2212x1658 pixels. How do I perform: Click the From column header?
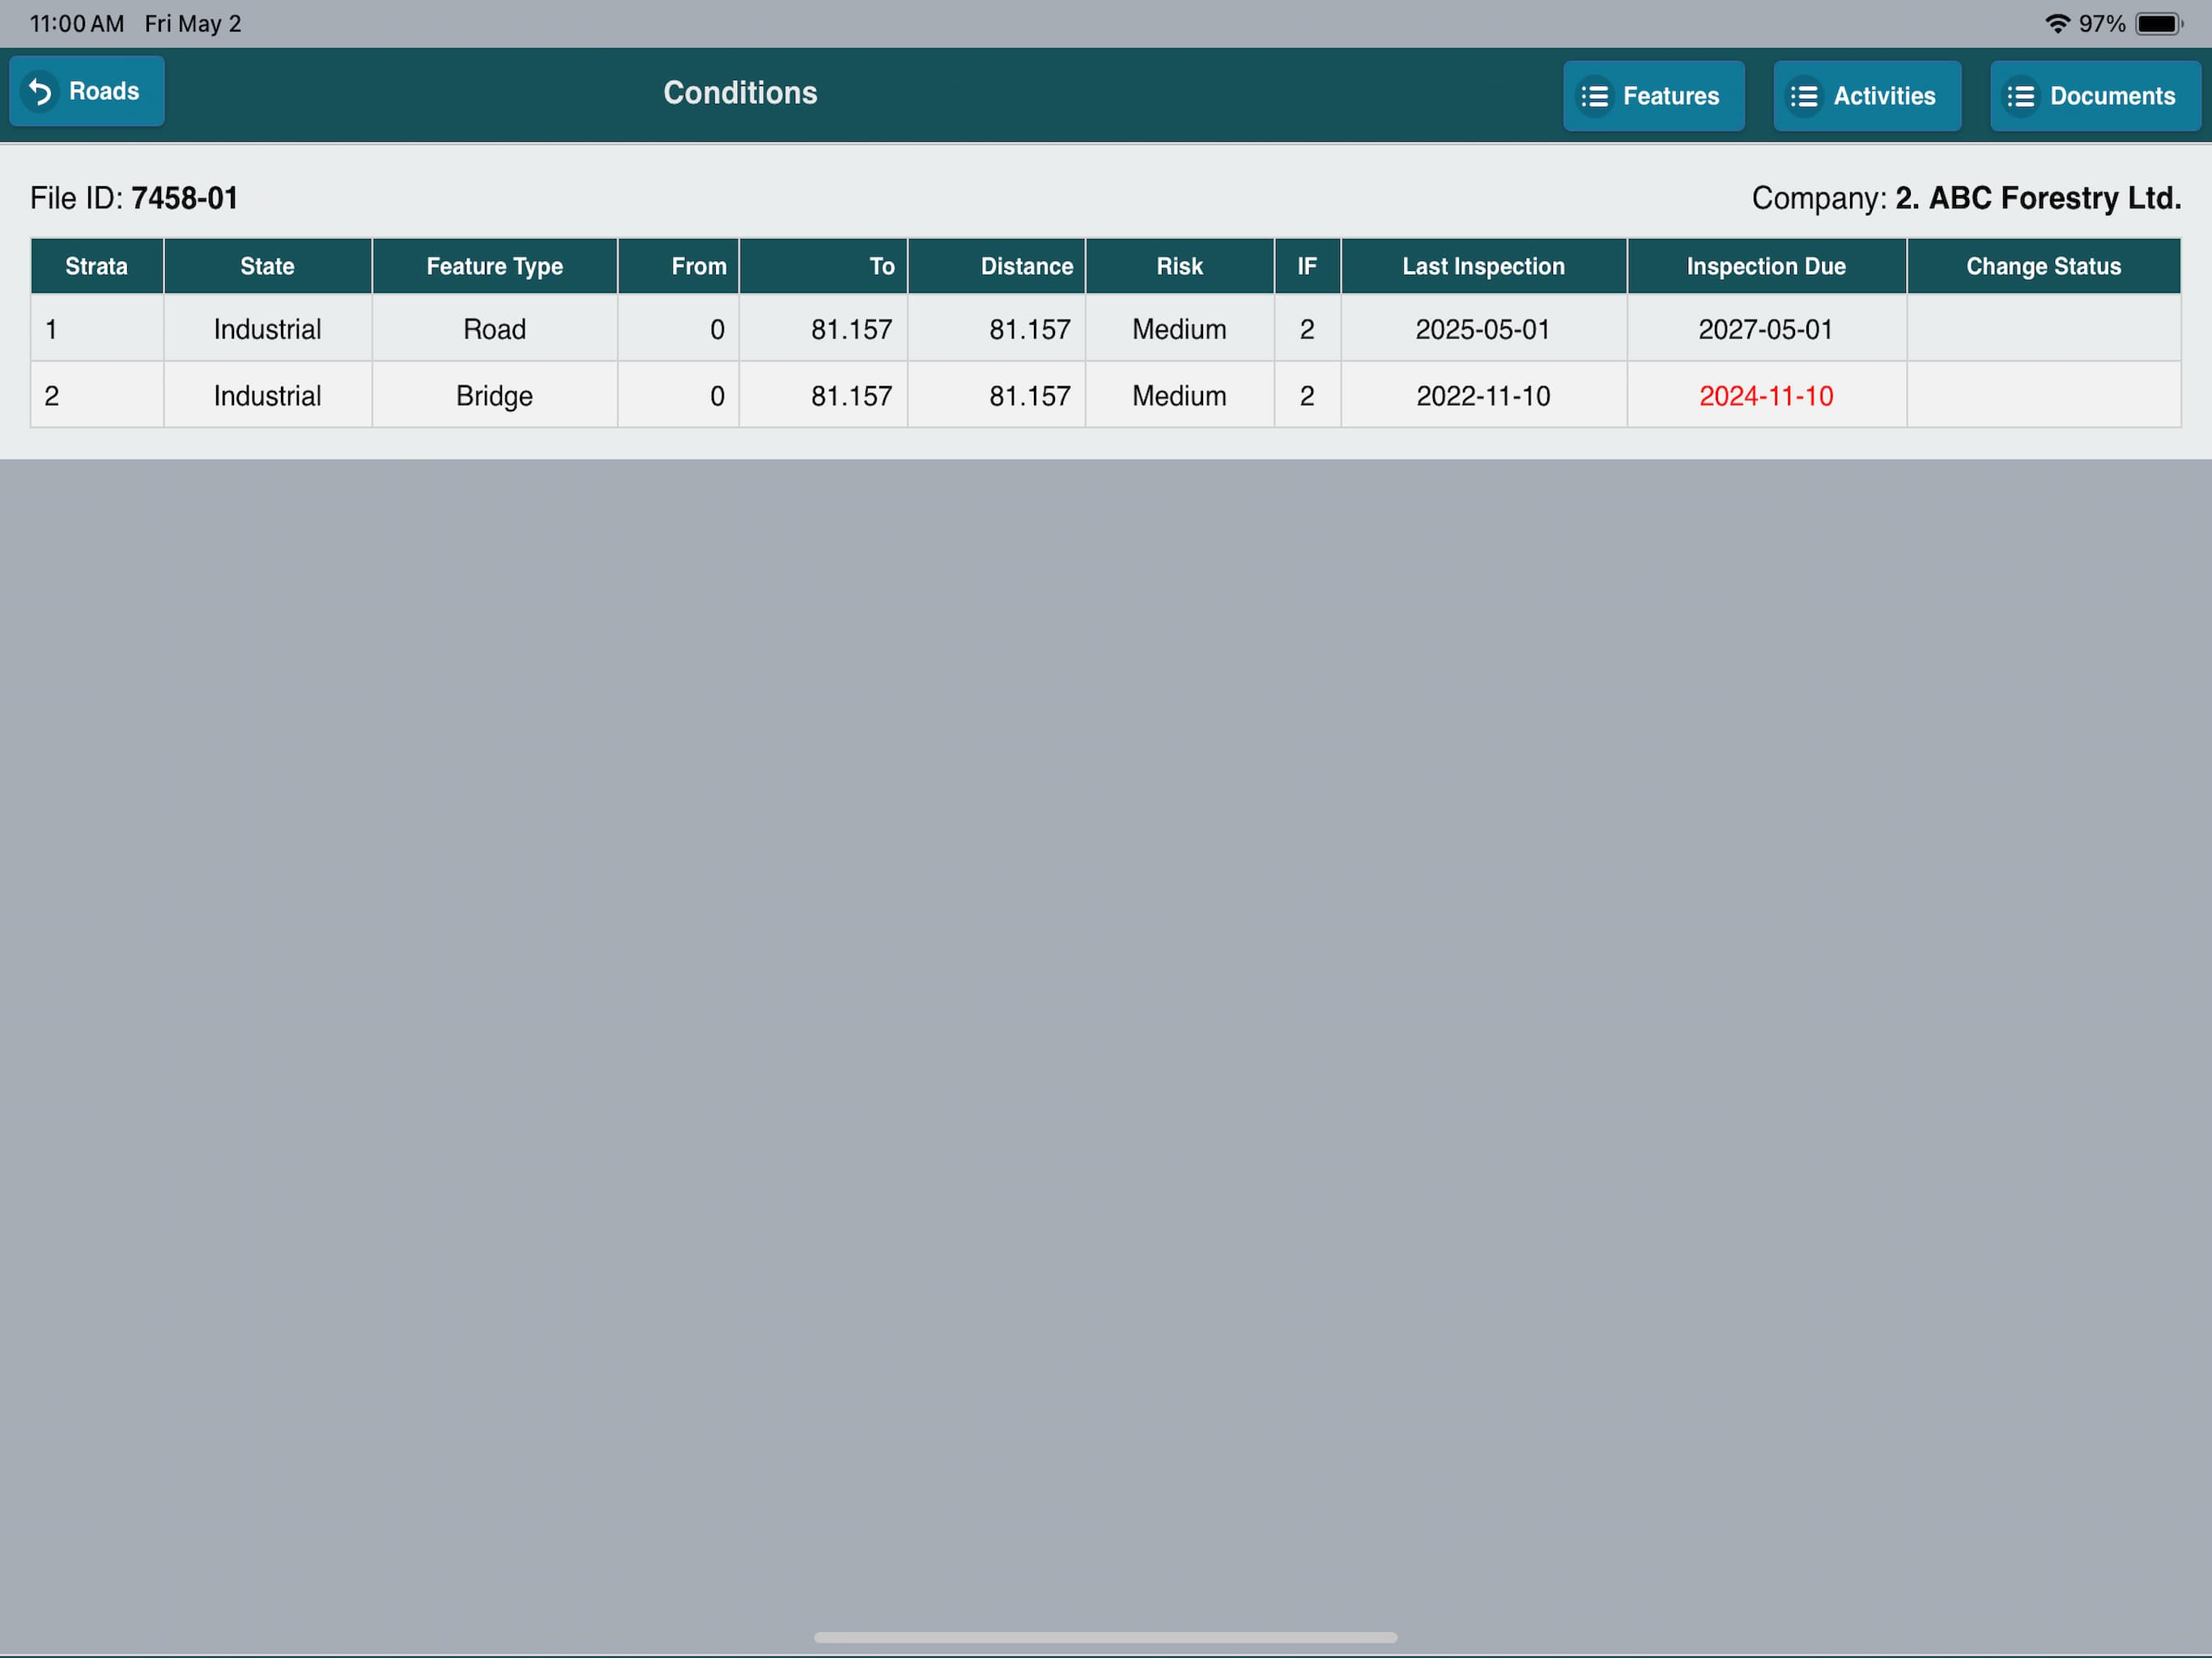pyautogui.click(x=678, y=266)
